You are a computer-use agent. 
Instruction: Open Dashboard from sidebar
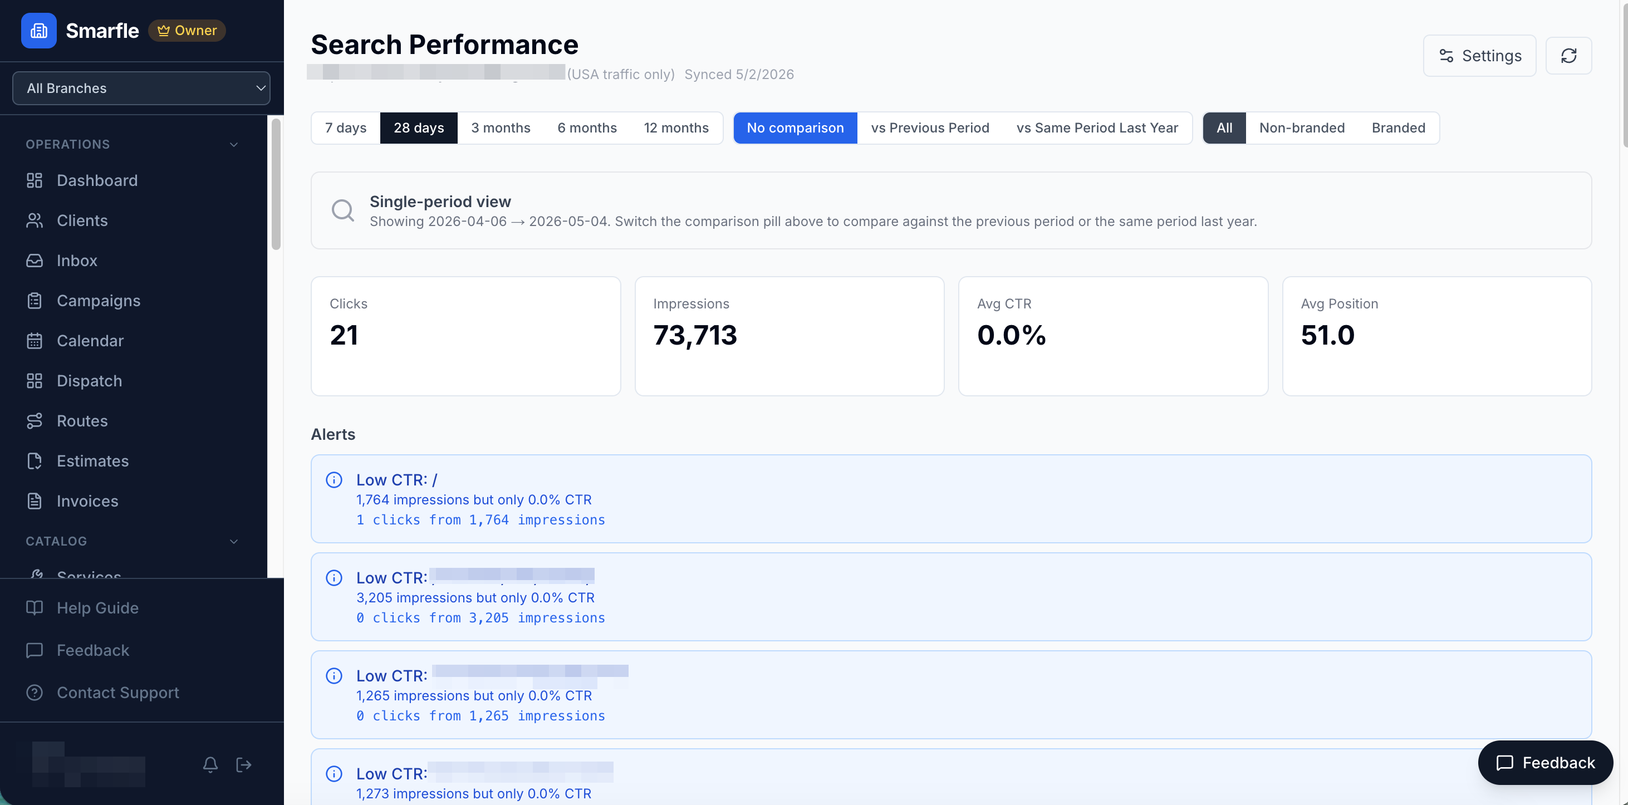pyautogui.click(x=97, y=181)
